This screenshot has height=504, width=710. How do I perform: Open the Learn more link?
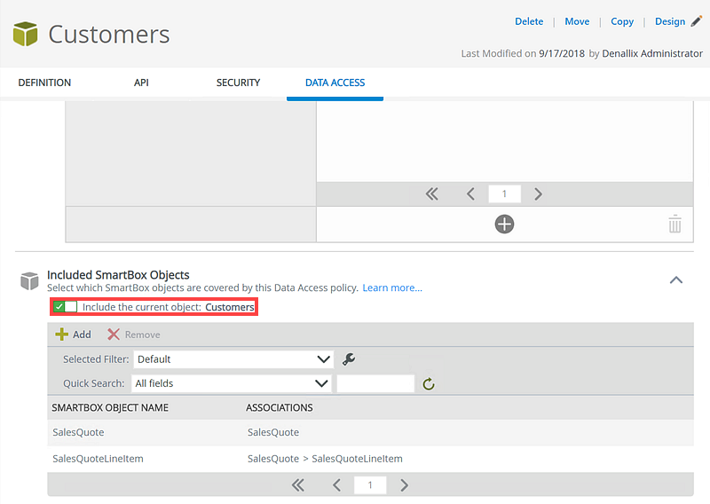(x=391, y=288)
